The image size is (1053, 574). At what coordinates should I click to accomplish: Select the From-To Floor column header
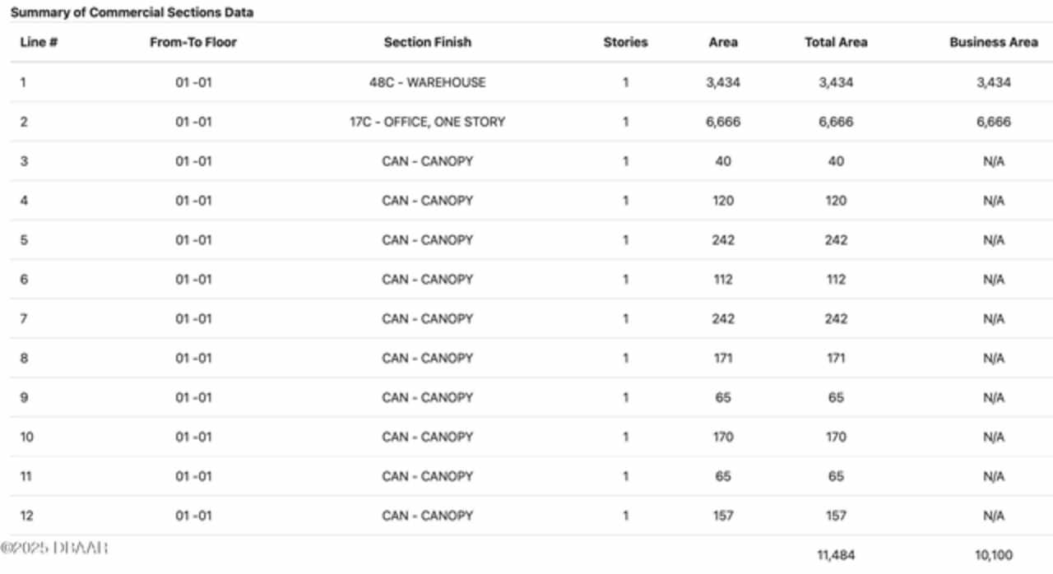pos(193,43)
